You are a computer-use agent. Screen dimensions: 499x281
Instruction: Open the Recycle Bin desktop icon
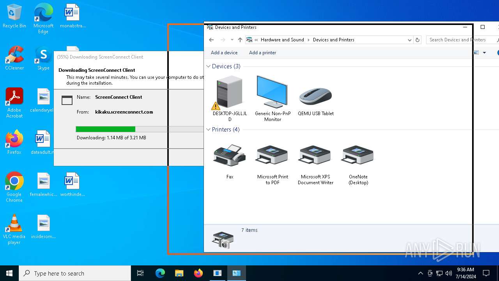[14, 16]
